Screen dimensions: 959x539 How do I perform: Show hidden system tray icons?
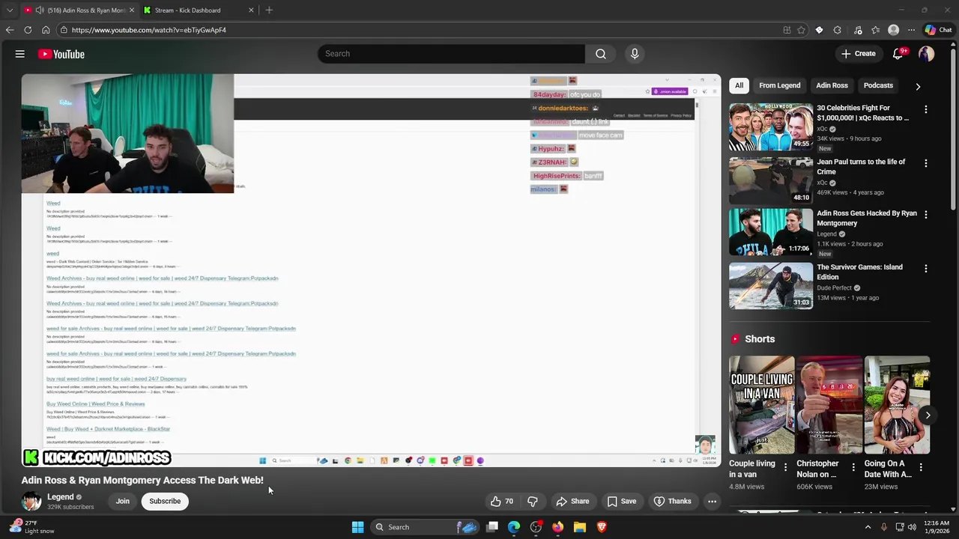click(868, 527)
